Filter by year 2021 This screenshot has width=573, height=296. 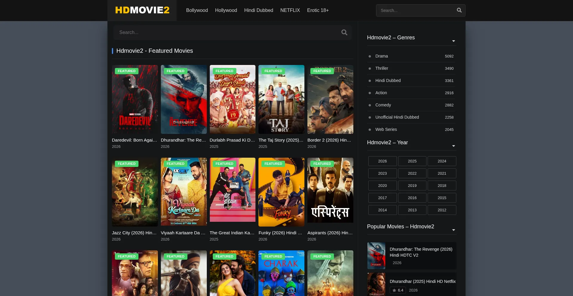pos(442,173)
